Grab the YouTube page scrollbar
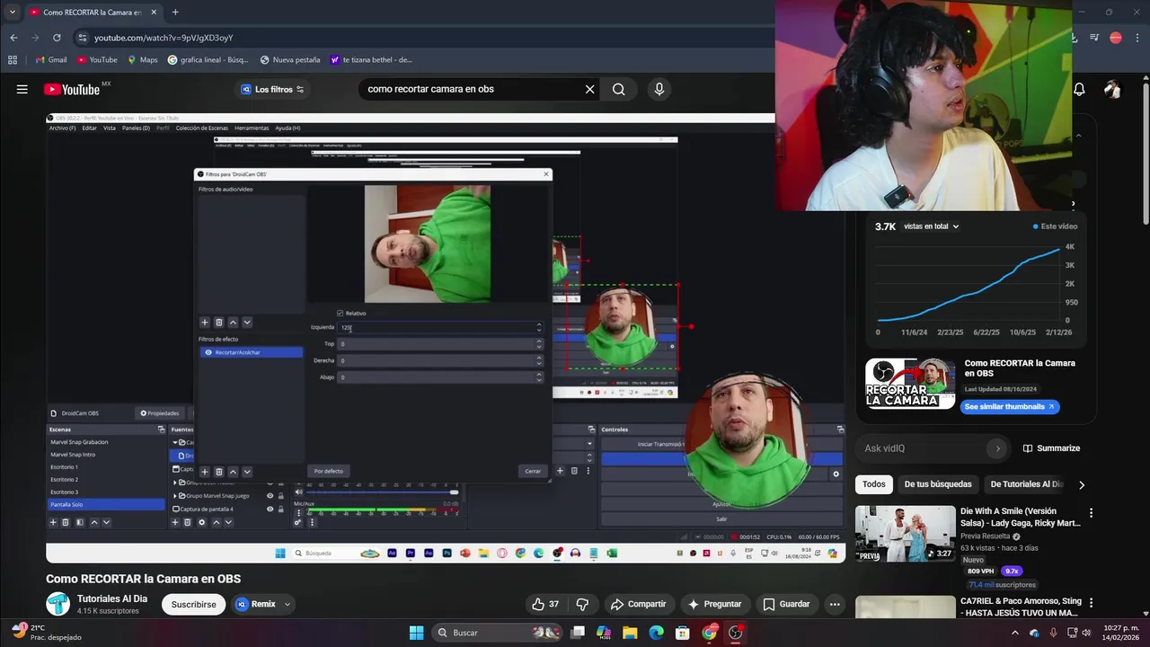The width and height of the screenshot is (1150, 647). coord(1146,153)
